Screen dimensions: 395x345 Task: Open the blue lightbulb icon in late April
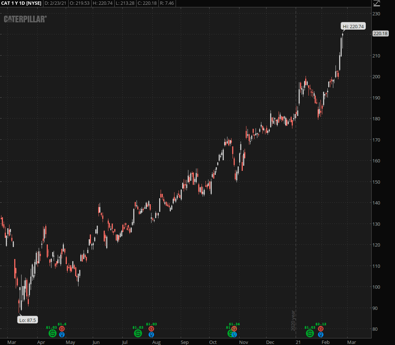tap(62, 334)
